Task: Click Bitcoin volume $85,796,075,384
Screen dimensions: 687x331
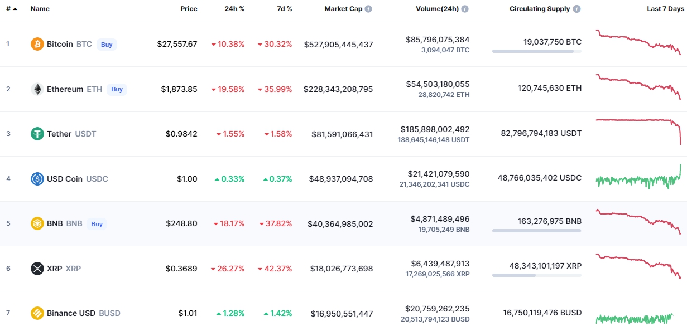Action: 438,40
